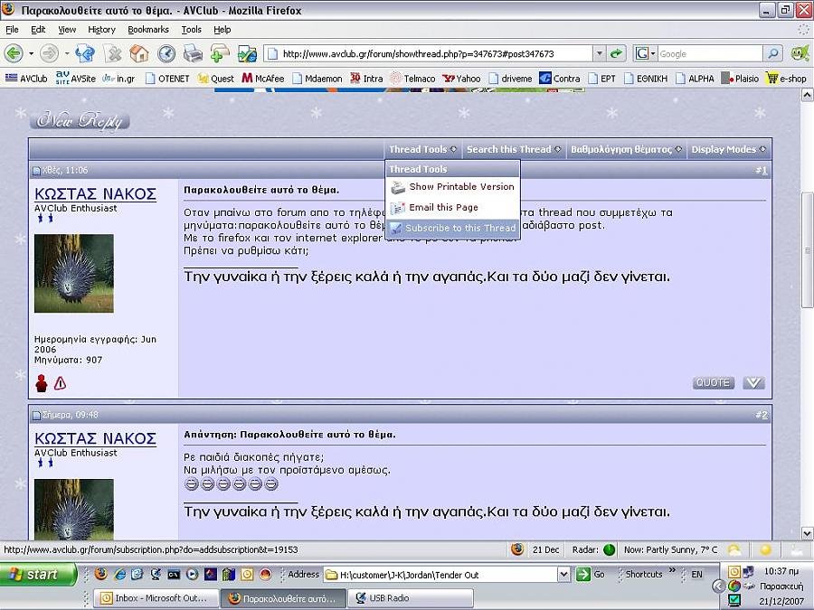
Task: Click the scrollbar up arrow
Action: pos(807,95)
